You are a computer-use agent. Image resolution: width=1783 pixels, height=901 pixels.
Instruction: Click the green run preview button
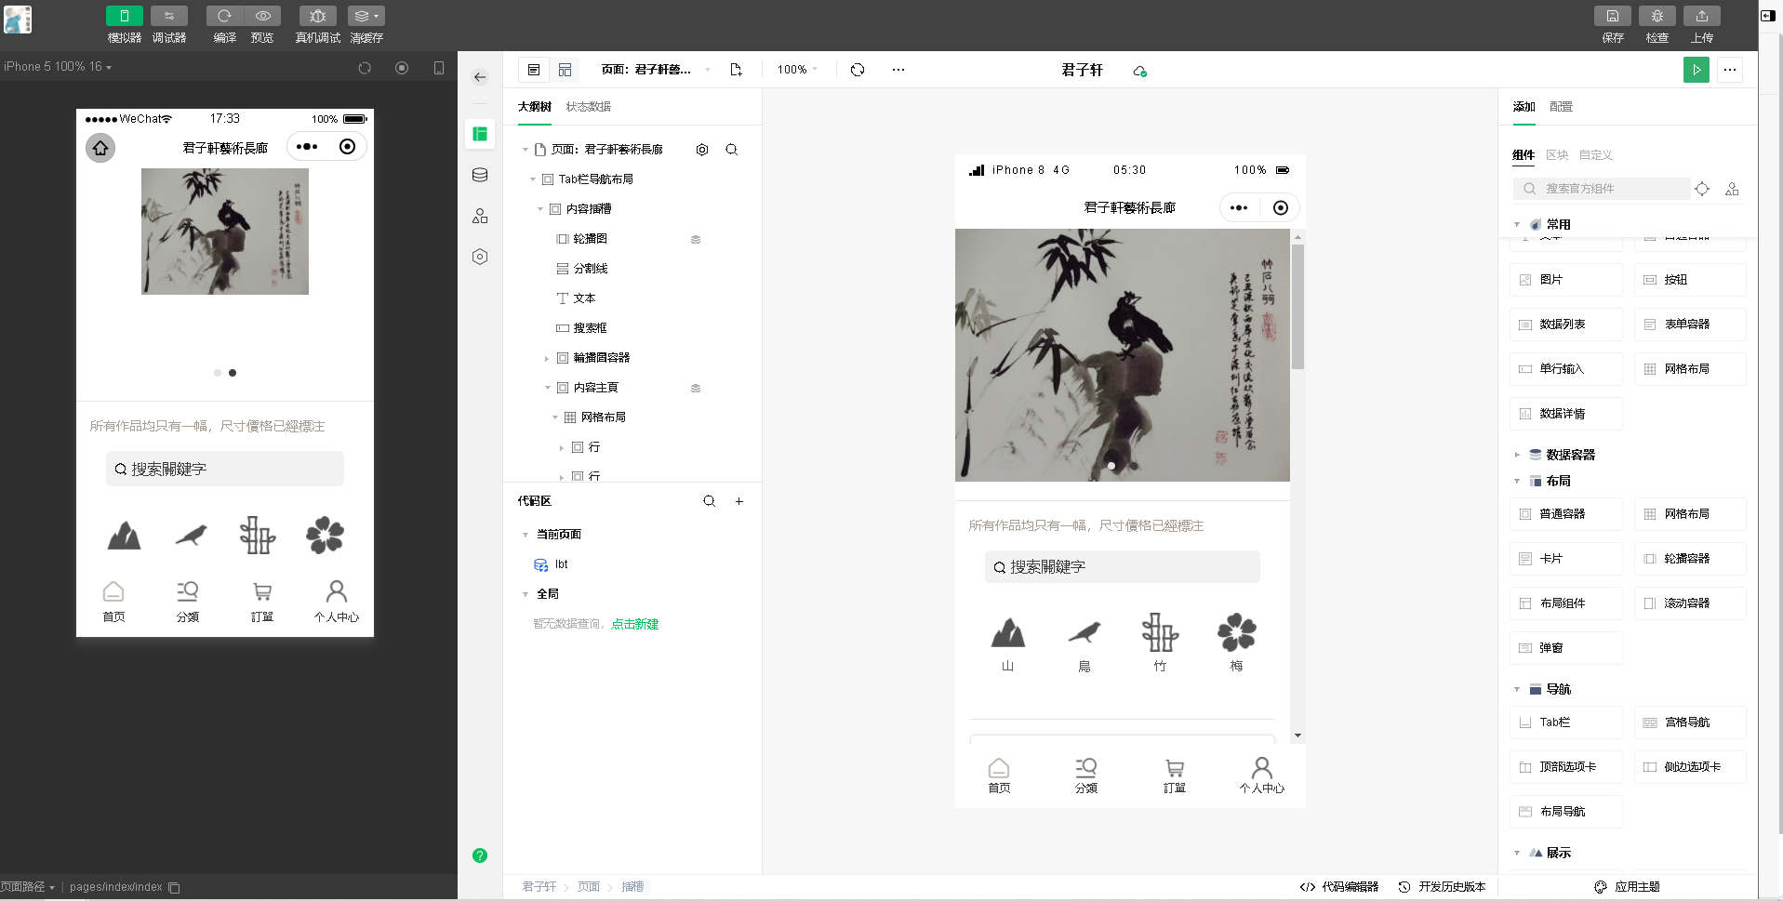pyautogui.click(x=1697, y=70)
